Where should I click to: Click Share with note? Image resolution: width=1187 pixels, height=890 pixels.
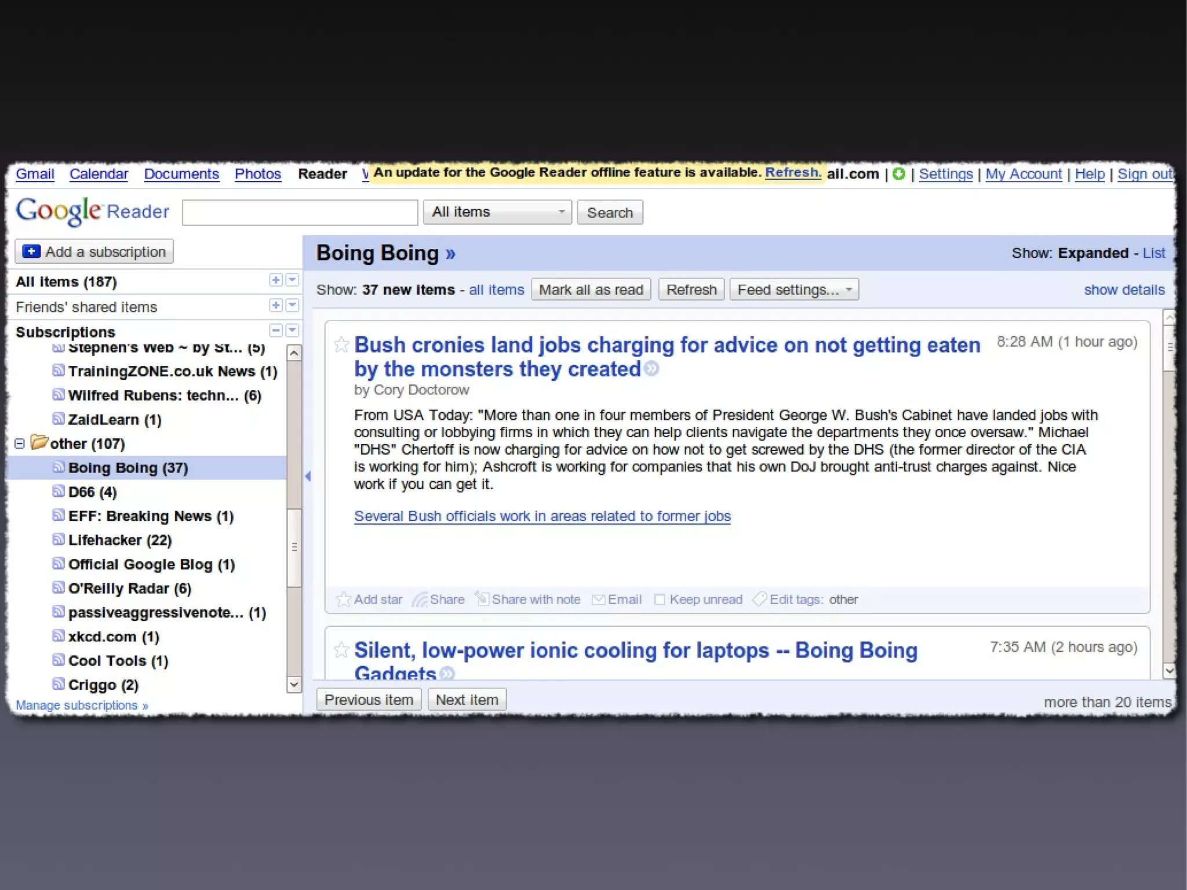(x=527, y=599)
